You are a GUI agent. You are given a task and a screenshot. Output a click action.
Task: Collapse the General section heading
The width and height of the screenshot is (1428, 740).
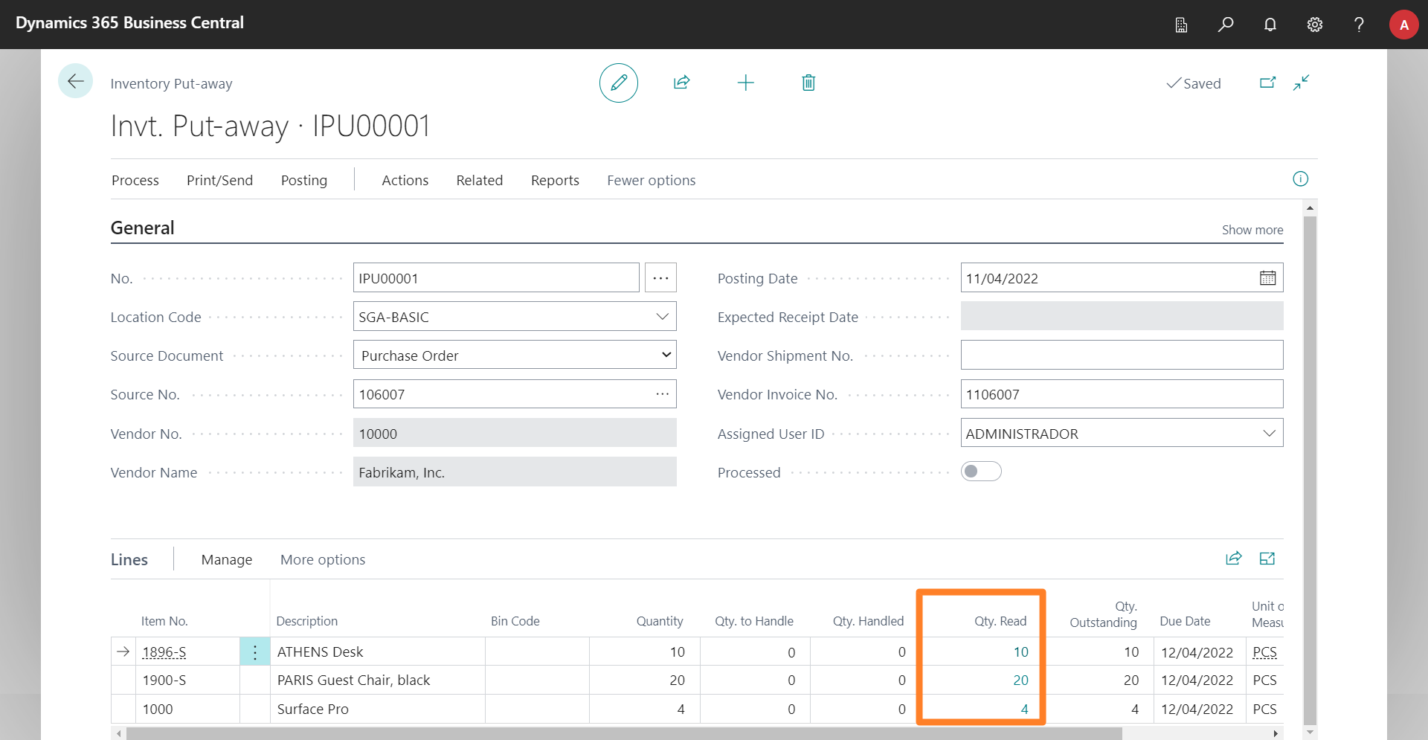pyautogui.click(x=142, y=228)
